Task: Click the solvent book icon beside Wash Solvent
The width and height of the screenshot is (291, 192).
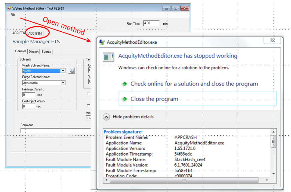Action: [72, 71]
